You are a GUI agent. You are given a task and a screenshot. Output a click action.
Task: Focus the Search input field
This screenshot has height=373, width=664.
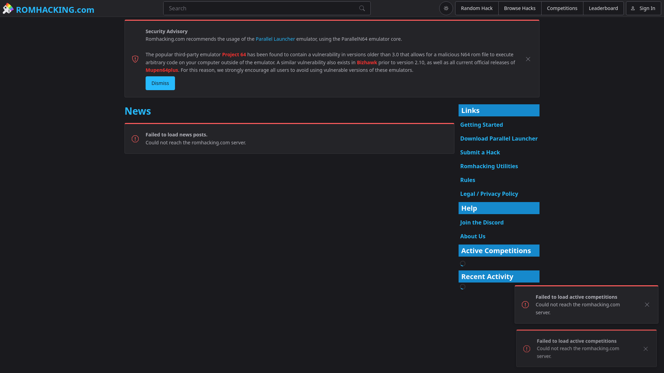coord(267,8)
